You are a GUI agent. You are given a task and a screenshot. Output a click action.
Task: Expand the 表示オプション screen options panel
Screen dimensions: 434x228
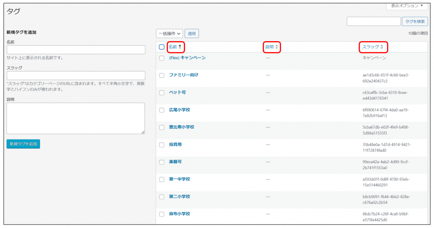click(407, 6)
